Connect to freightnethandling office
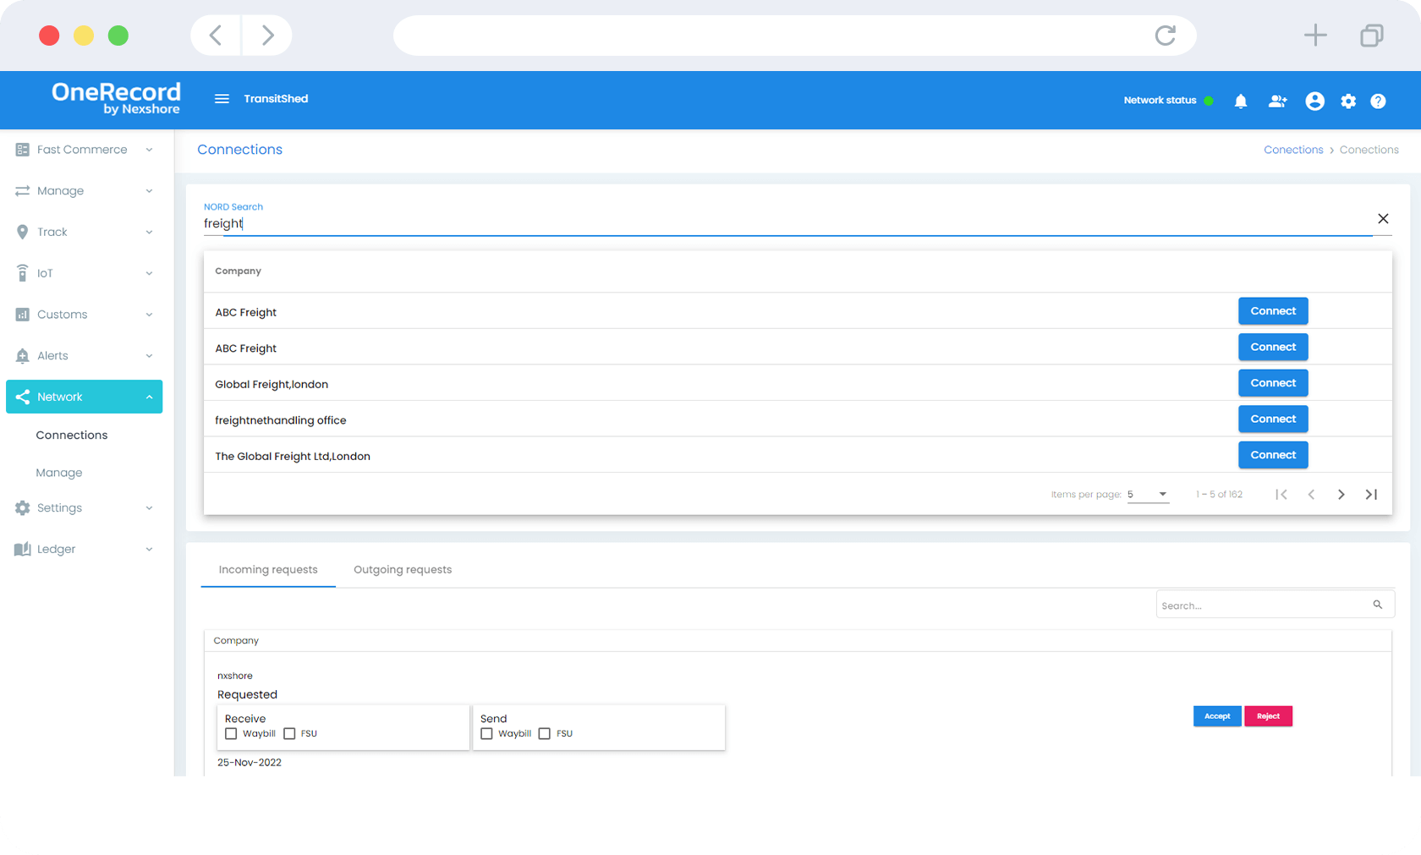The width and height of the screenshot is (1421, 855). click(1273, 419)
